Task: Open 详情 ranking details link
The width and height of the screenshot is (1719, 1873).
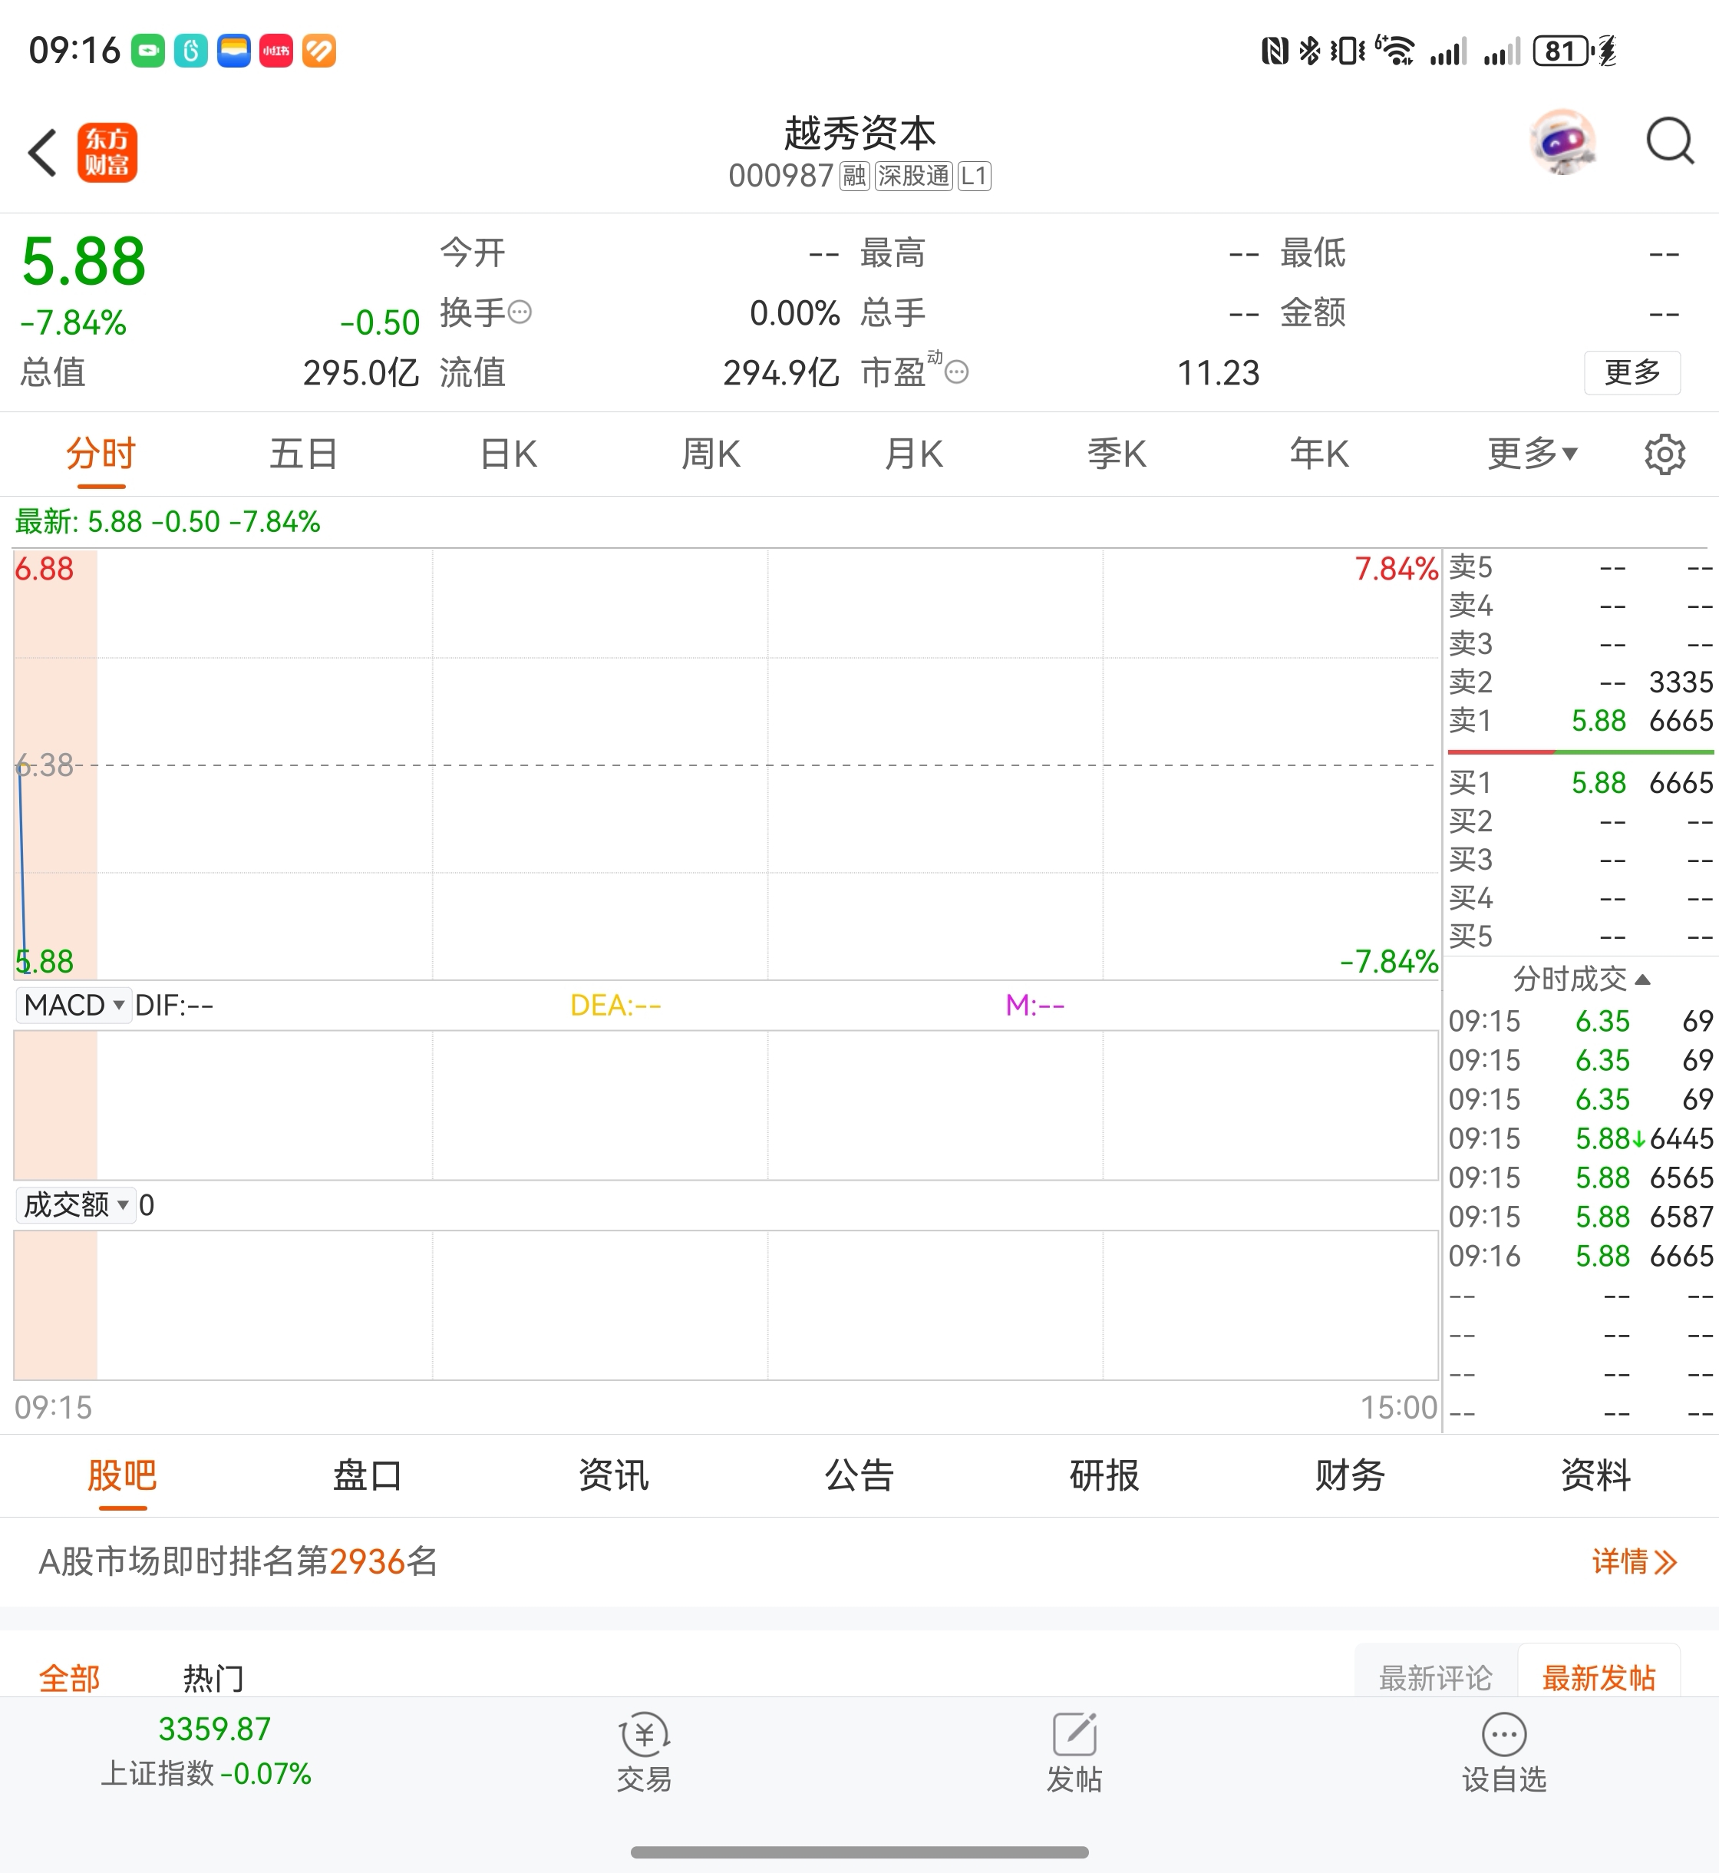Action: click(1635, 1561)
